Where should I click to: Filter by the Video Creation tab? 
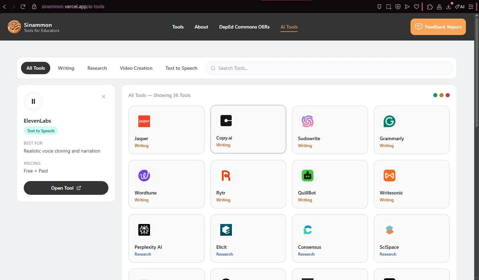coord(136,68)
